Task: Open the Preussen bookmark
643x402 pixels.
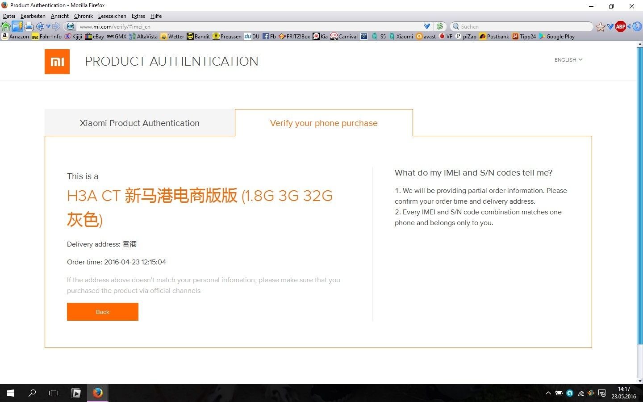Action: click(x=227, y=36)
